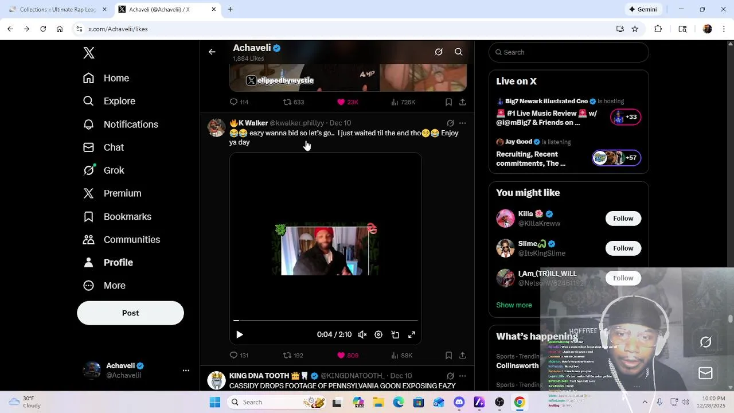This screenshot has height=413, width=734.
Task: Go back with the header arrow
Action: pyautogui.click(x=212, y=52)
